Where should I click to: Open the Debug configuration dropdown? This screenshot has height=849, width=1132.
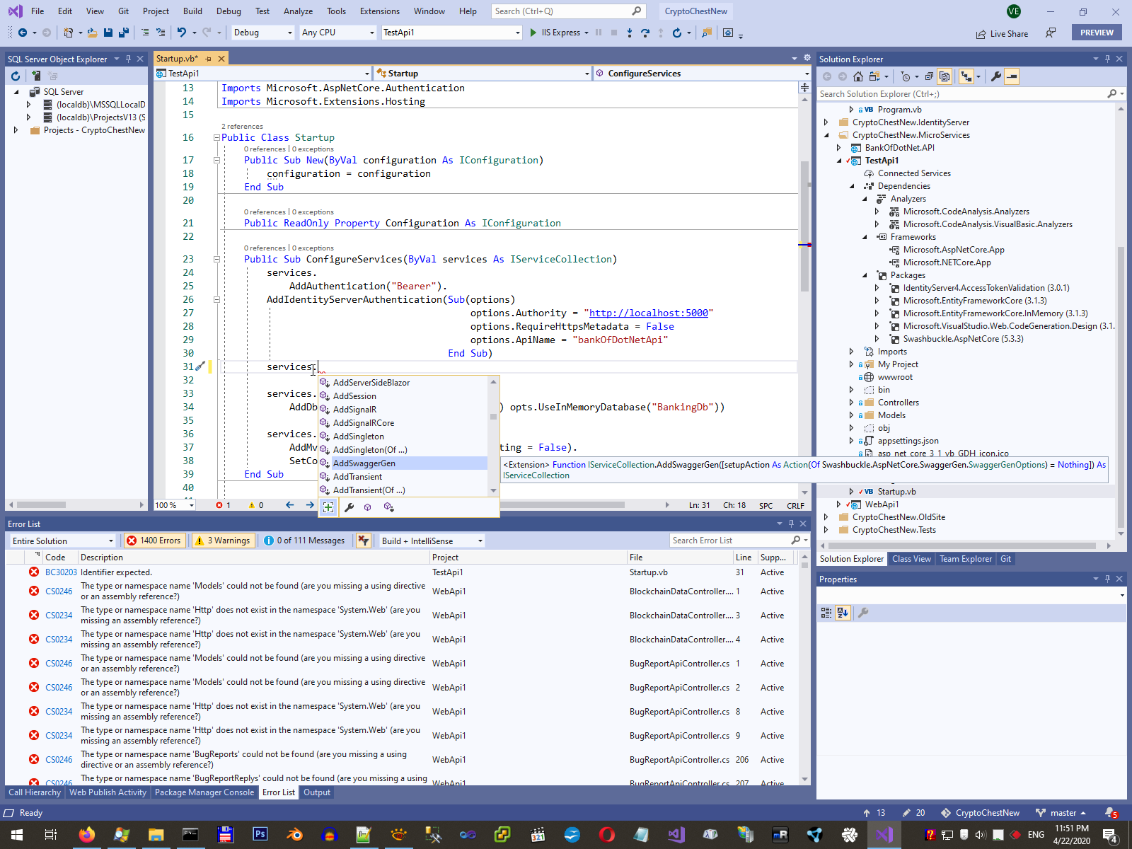coord(262,33)
